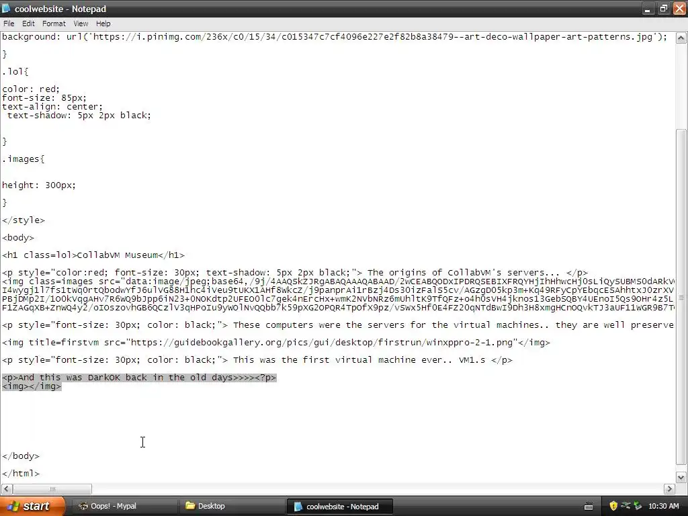Select coolwebsite - Notepad taskbar button
The image size is (688, 516).
339,507
